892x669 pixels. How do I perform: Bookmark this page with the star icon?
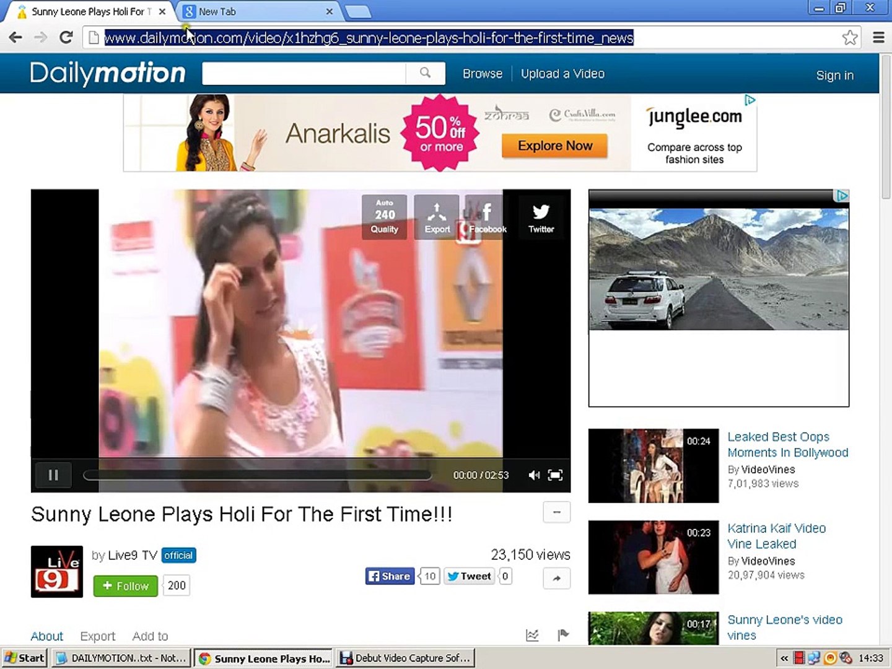(850, 37)
